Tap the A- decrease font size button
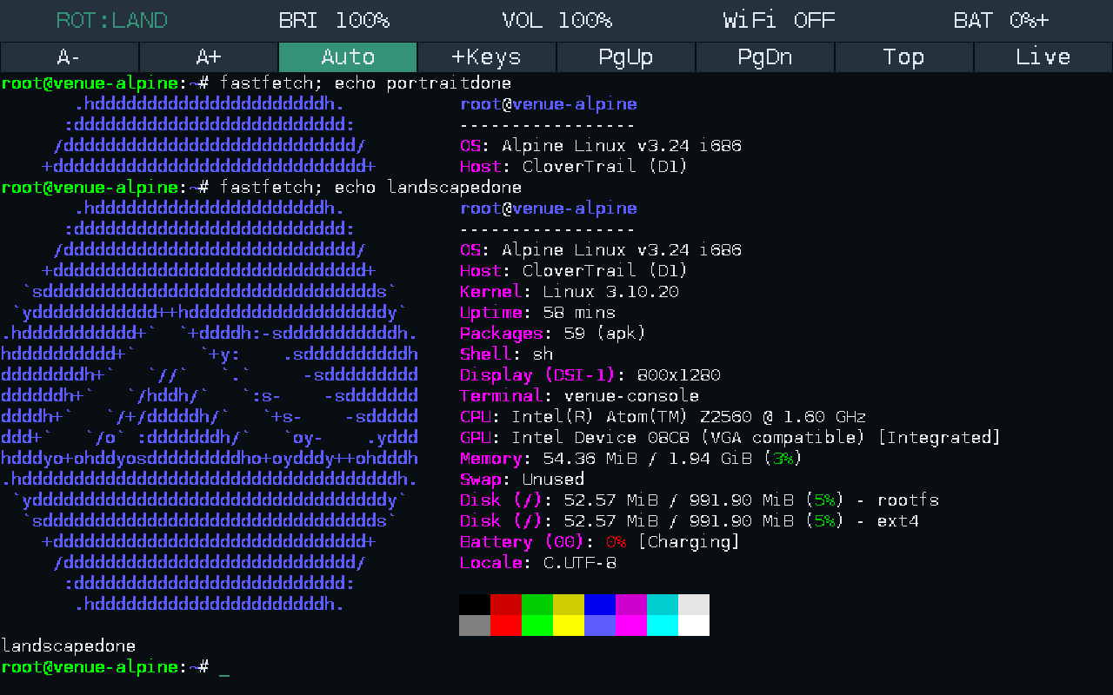 click(x=70, y=57)
